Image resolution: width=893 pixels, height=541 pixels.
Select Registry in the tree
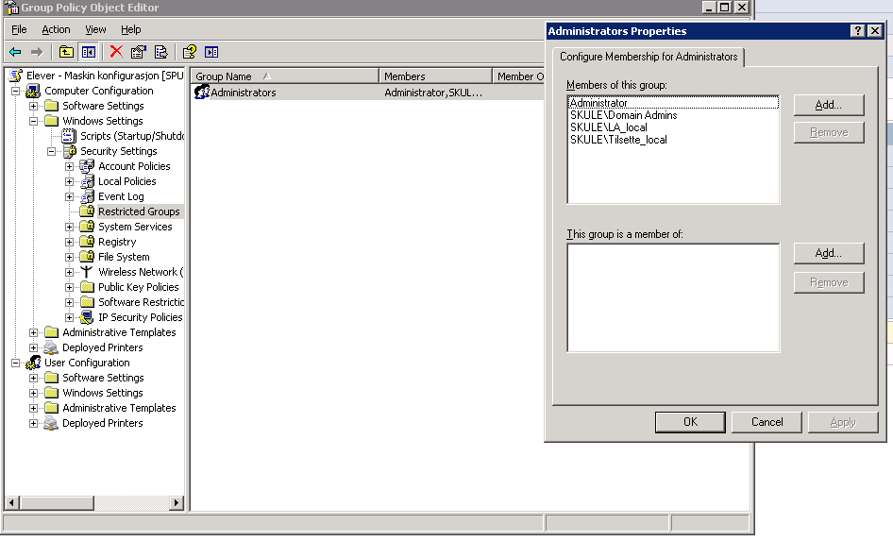pyautogui.click(x=117, y=242)
